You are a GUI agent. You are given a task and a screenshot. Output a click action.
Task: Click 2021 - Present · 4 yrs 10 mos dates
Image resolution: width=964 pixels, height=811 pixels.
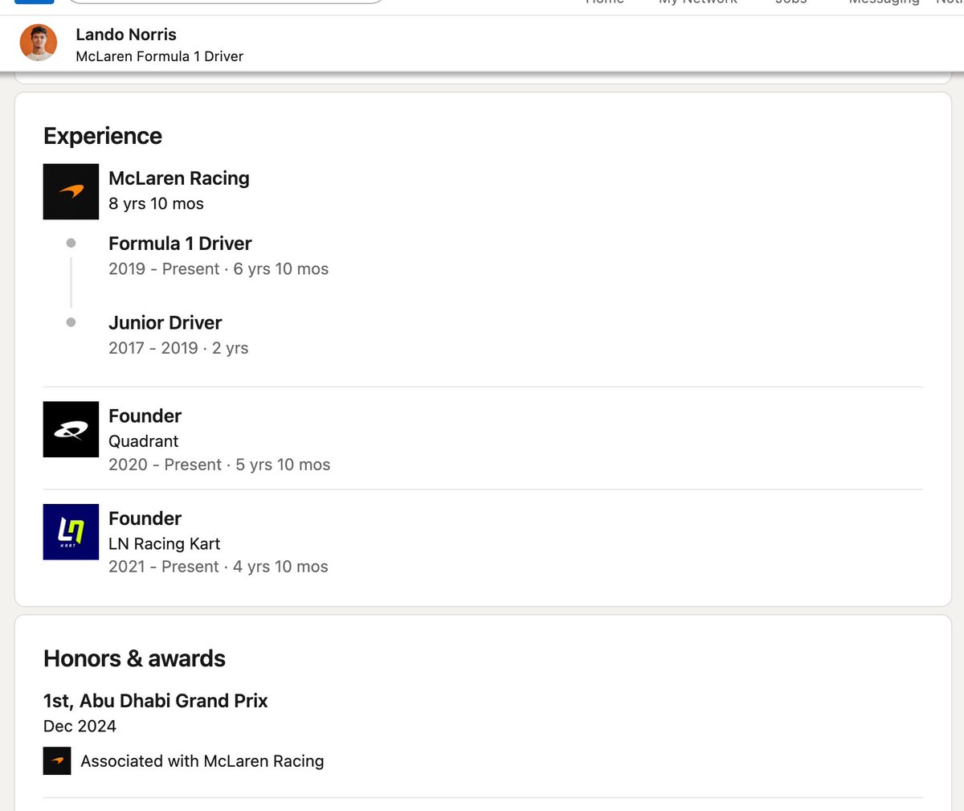[219, 567]
